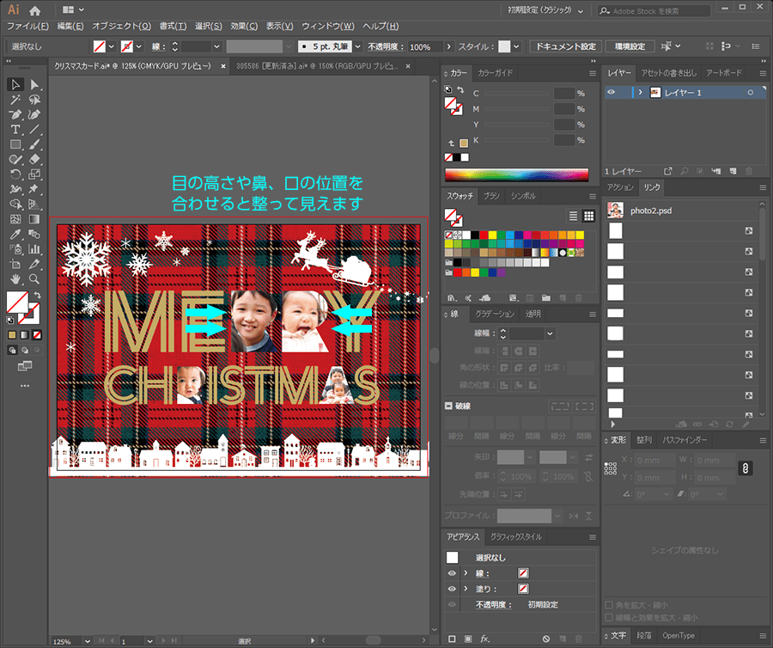Switch to the カラーガイド tab

[496, 73]
